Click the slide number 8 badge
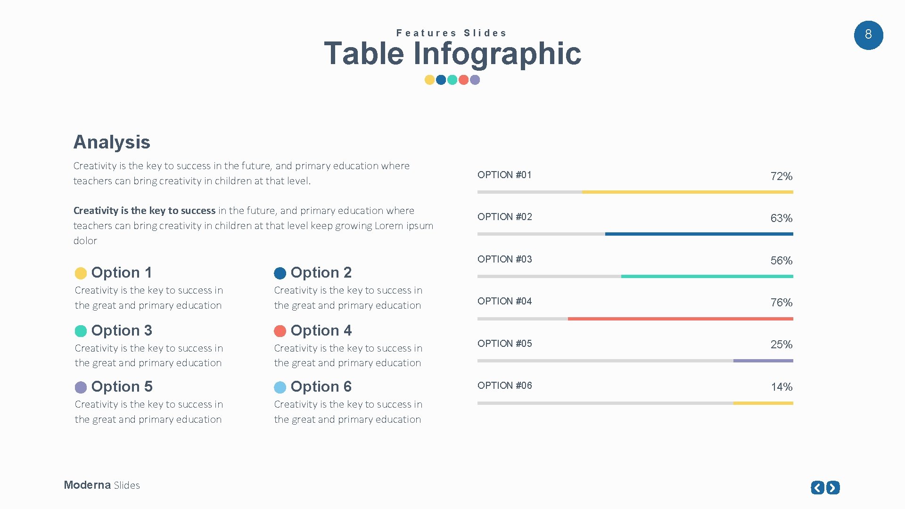The height and width of the screenshot is (509, 905). pos(868,35)
